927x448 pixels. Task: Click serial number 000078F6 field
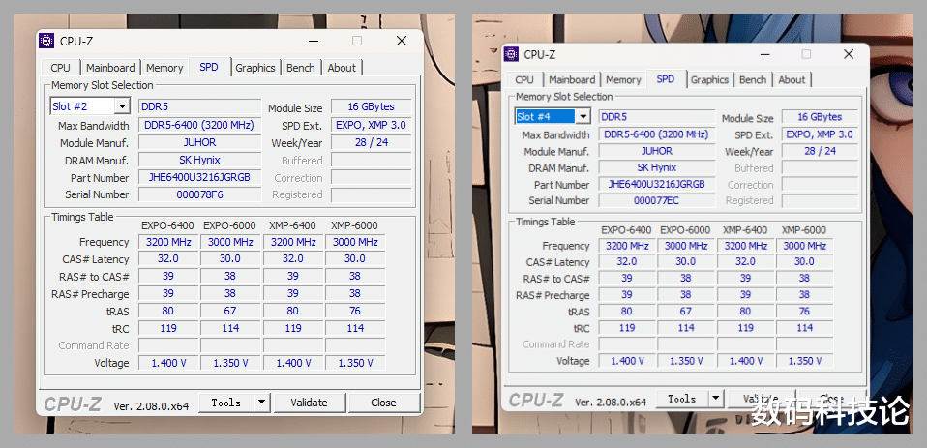coord(200,194)
